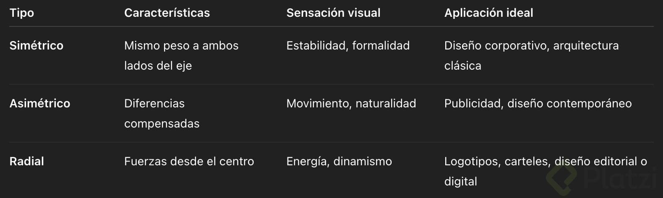Select the word "clásica" in Simétrico row
The width and height of the screenshot is (663, 198).
click(x=463, y=66)
